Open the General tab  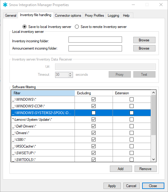[x=11, y=16]
